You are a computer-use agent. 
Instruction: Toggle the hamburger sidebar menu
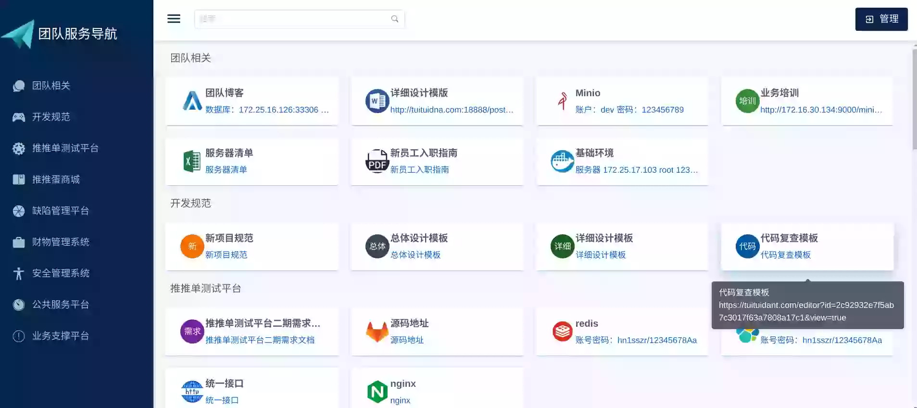click(174, 19)
